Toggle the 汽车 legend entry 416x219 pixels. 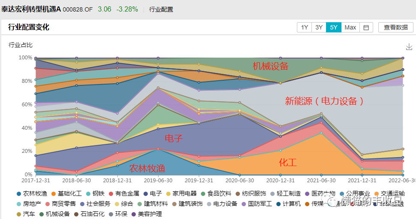26,214
